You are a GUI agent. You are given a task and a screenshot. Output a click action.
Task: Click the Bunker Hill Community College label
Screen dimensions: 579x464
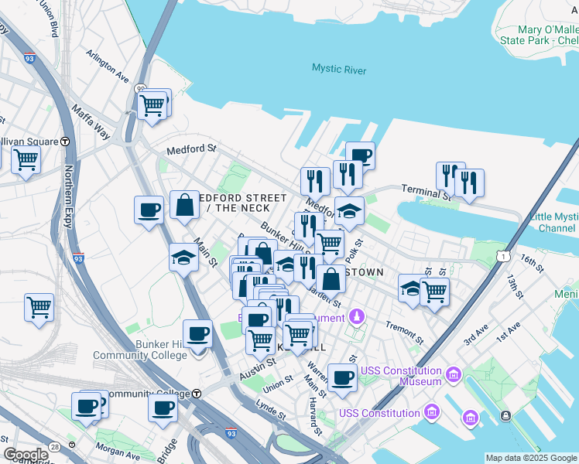tap(140, 350)
